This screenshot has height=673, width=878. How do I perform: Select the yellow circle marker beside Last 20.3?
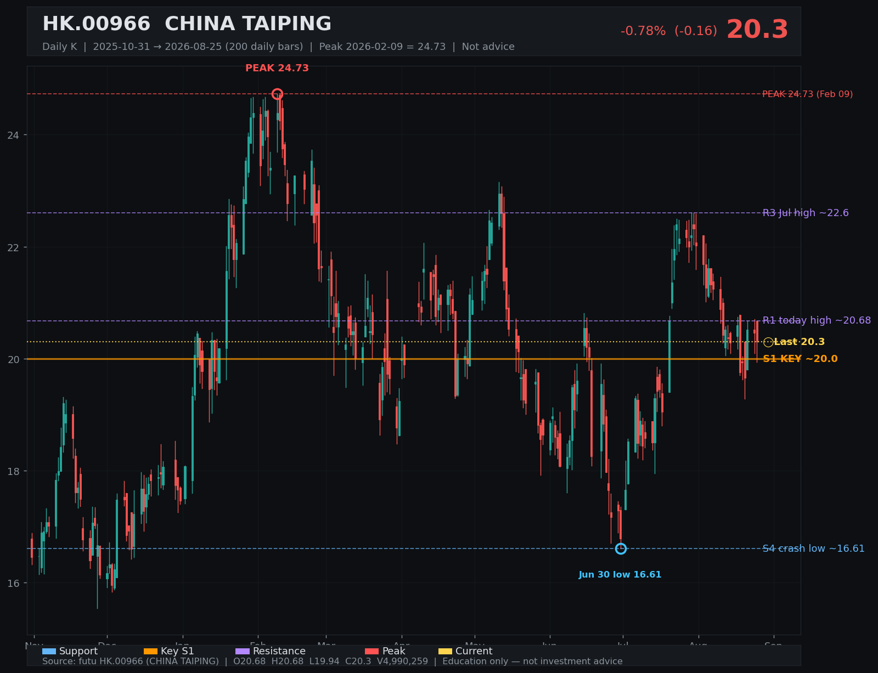768,342
